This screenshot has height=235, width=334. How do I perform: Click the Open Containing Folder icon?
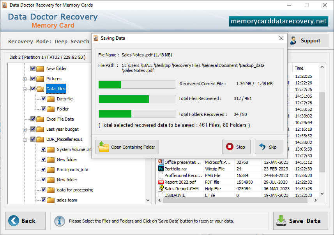104,147
